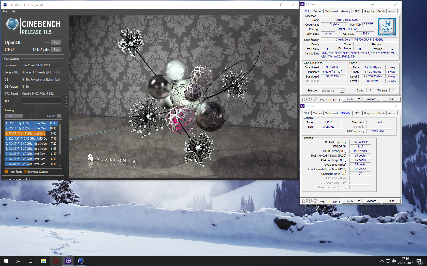
Task: Switch to Graphics tab in upper CPU-Z window
Action: click(369, 11)
